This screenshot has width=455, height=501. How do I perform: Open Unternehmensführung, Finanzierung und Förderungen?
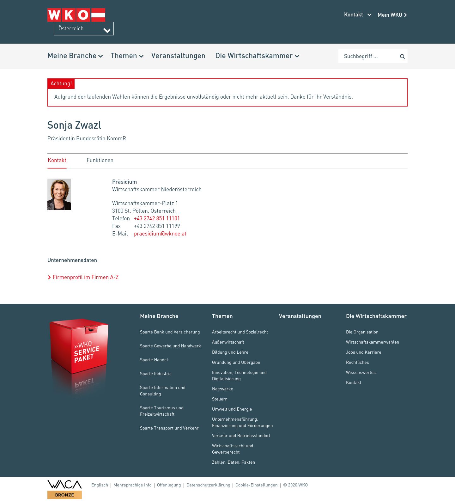(242, 422)
